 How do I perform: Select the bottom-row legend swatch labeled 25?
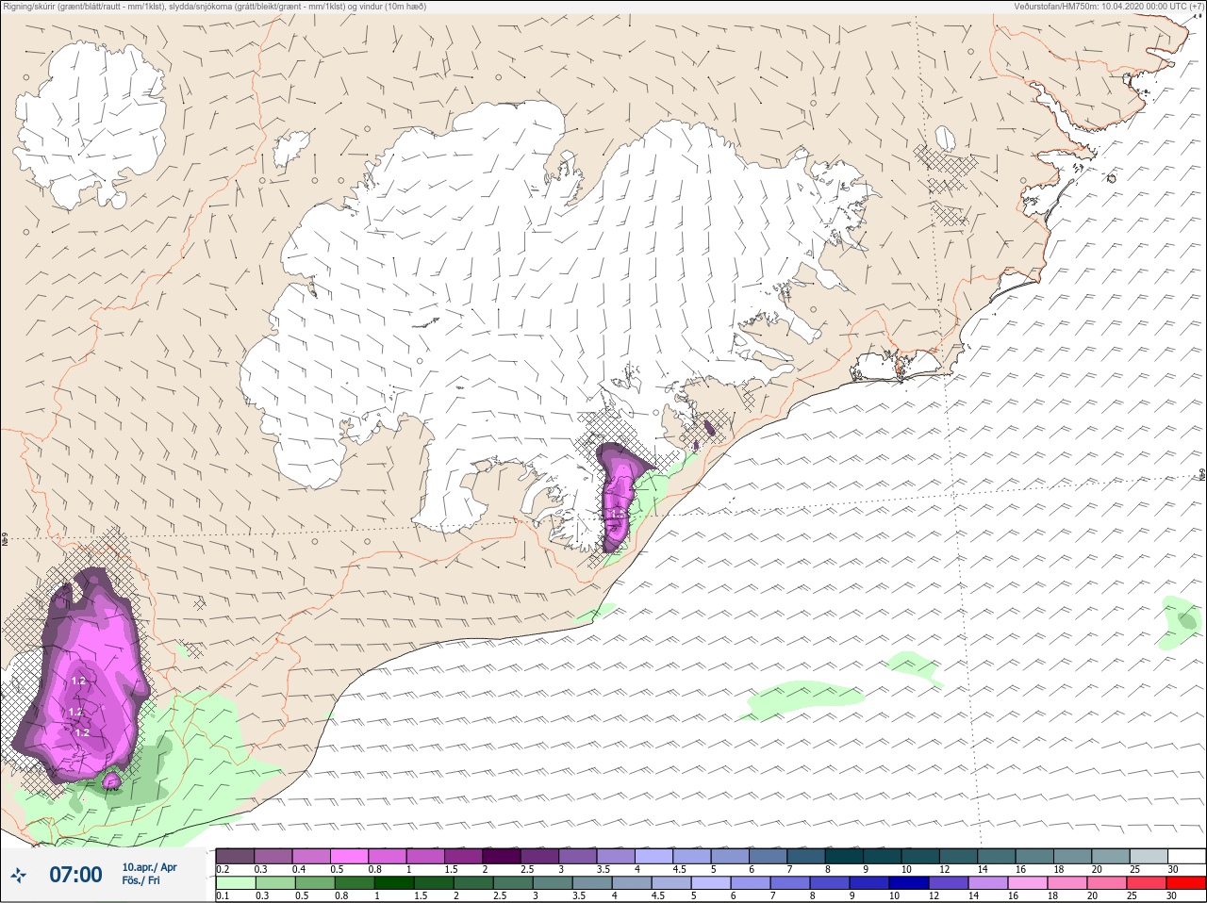(1148, 883)
